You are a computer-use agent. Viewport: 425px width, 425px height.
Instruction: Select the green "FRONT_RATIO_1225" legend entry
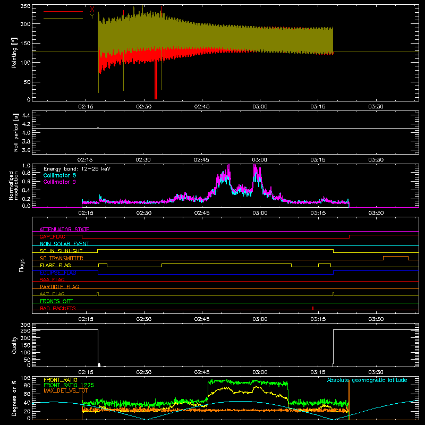click(69, 385)
